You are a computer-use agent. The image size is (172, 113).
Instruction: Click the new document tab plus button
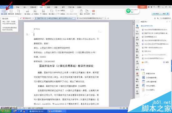click(x=108, y=18)
